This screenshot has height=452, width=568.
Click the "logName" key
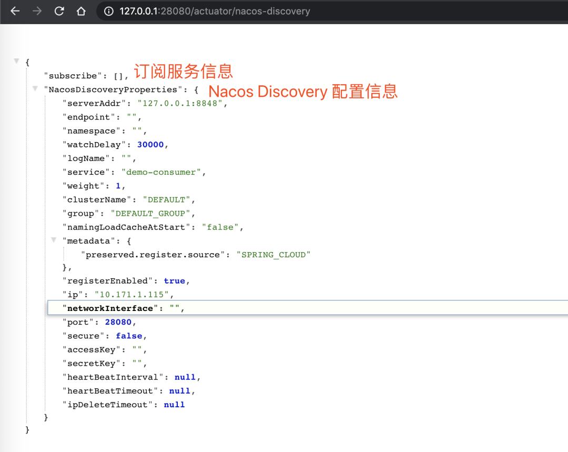pos(86,158)
